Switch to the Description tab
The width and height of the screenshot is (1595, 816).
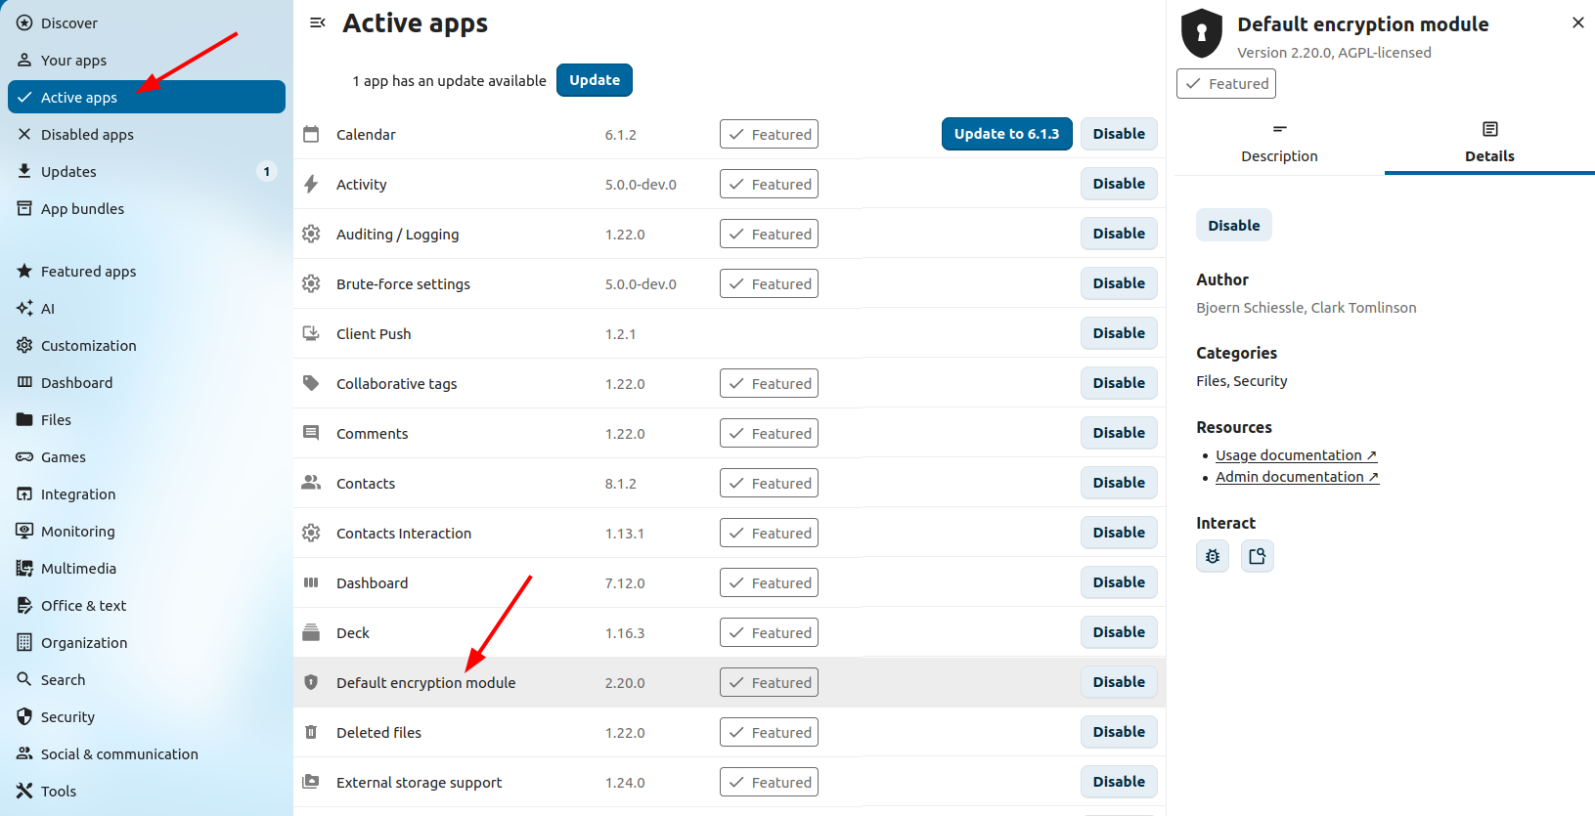1279,143
